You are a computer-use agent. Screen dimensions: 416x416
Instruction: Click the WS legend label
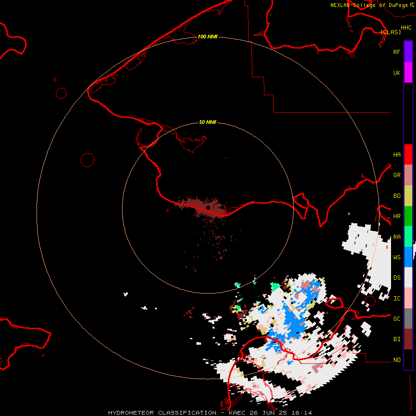tap(397, 257)
